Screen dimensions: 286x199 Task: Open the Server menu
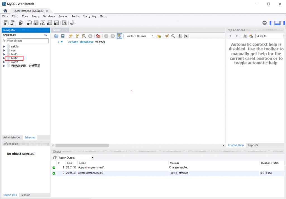pos(63,16)
